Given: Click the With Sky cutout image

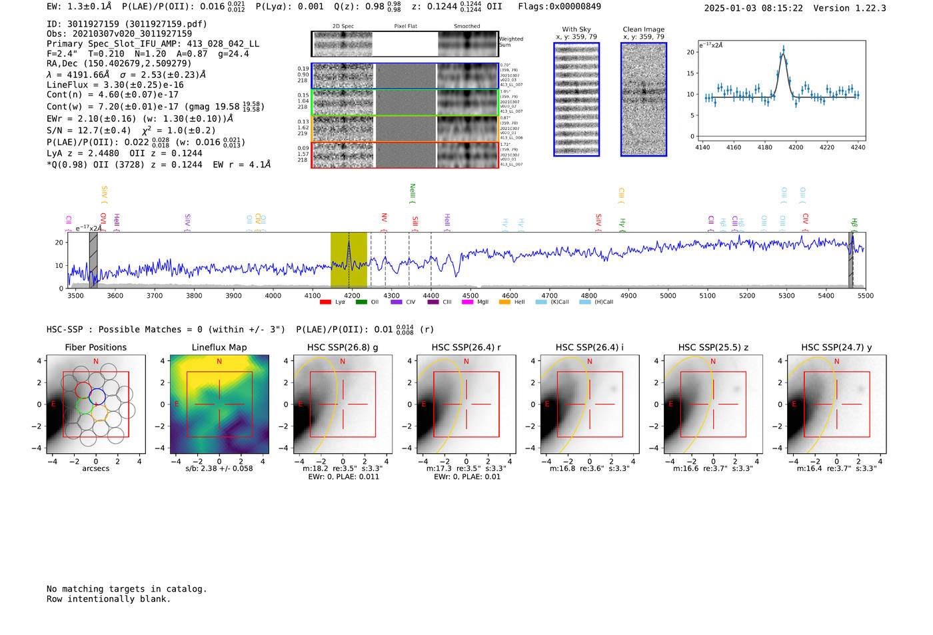Looking at the screenshot, I should [576, 99].
